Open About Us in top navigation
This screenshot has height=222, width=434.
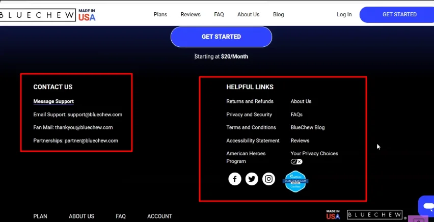pos(248,14)
